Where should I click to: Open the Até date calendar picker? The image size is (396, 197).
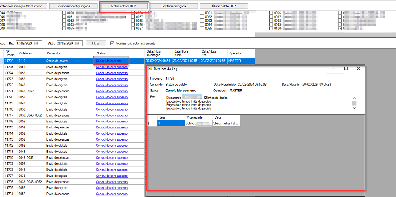pos(77,43)
